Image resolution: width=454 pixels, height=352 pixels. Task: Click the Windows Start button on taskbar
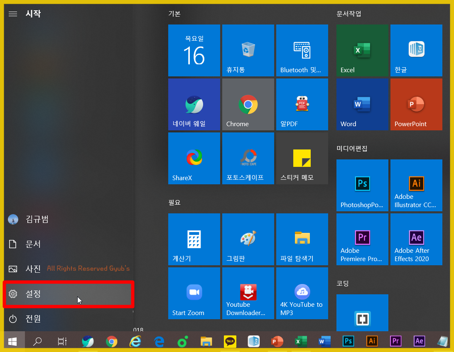(12, 342)
